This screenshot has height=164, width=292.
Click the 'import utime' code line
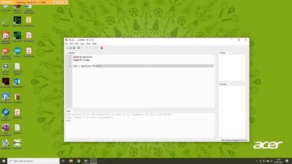tap(81, 60)
